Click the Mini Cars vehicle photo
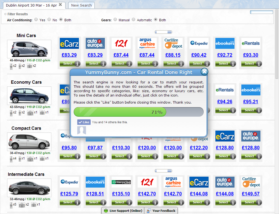The height and width of the screenshot is (214, 279). 29,49
